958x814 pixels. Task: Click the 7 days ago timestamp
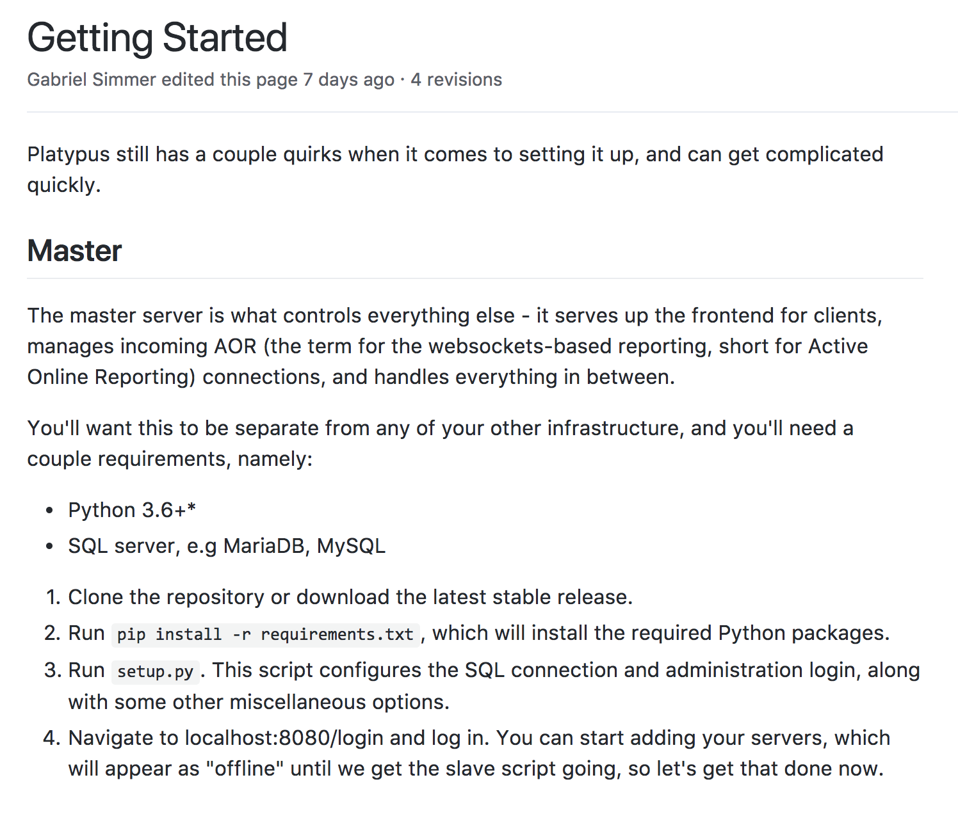click(x=348, y=79)
